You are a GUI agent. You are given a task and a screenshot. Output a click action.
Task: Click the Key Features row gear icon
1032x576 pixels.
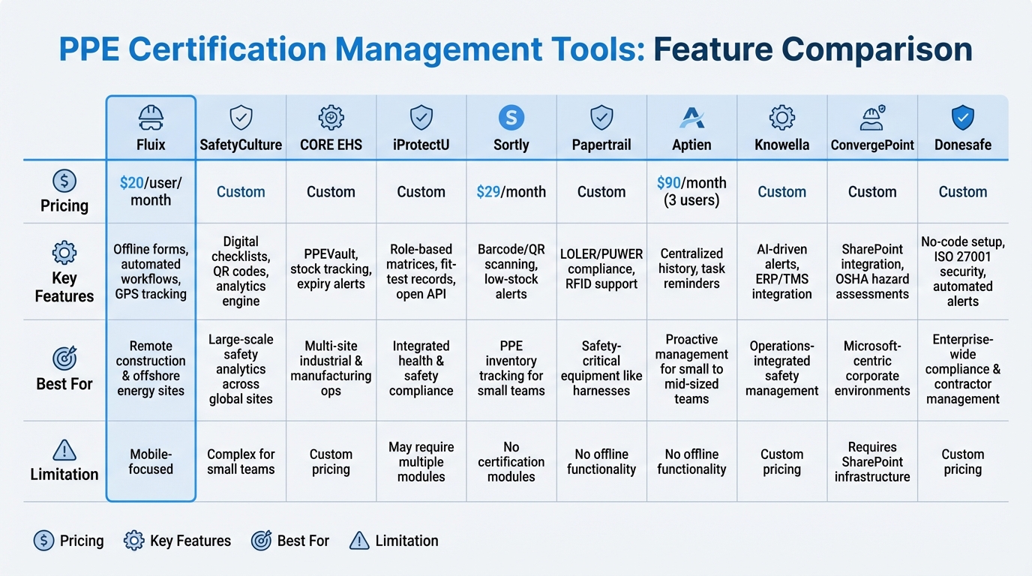[64, 253]
